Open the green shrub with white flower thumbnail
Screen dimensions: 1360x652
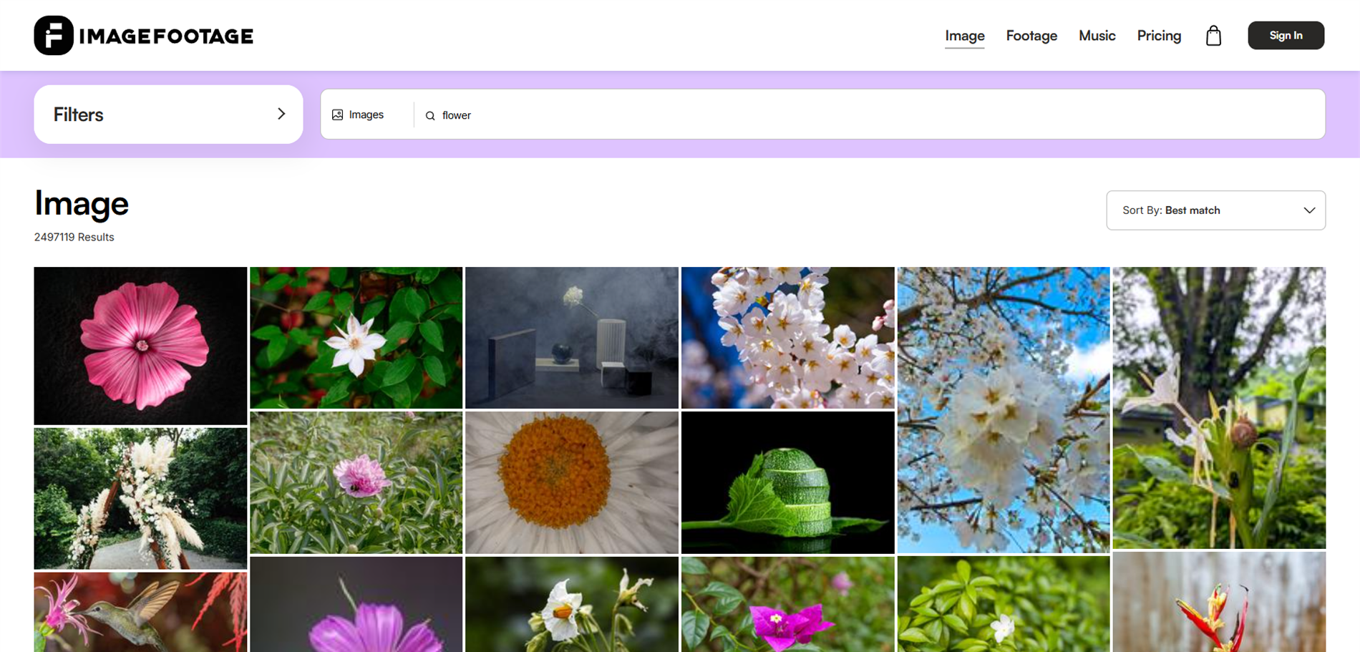[x=1004, y=604]
